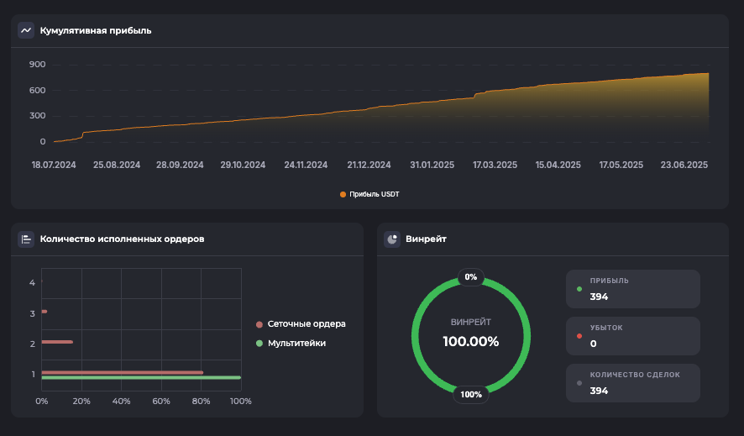Select the Прибыль 394 stat card
This screenshot has width=744, height=436.
(633, 289)
